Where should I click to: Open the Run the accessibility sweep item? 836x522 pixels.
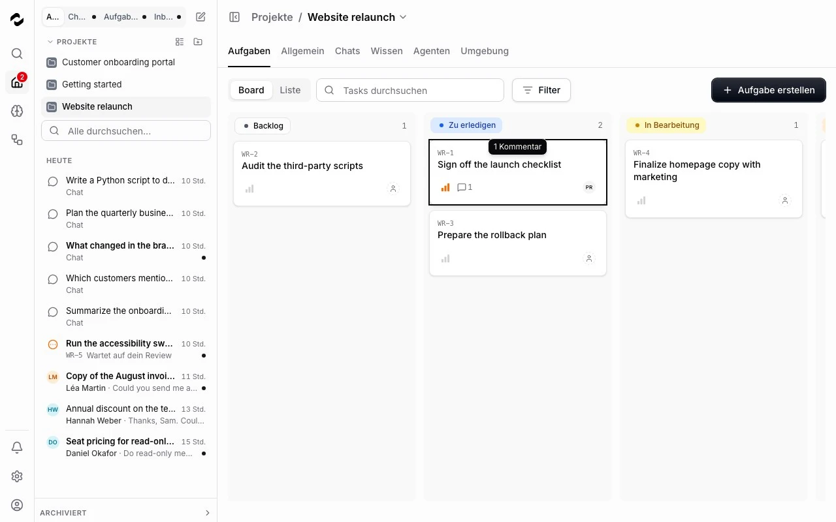(x=126, y=349)
